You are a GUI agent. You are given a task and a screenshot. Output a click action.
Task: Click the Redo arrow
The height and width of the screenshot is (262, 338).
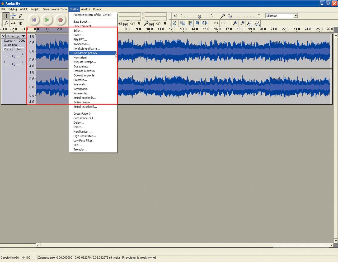point(223,23)
